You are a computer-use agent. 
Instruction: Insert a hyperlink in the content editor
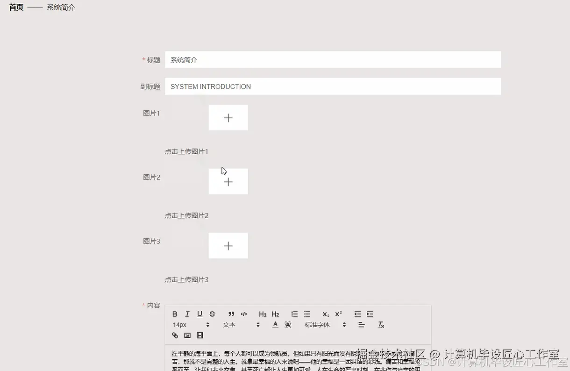click(175, 335)
